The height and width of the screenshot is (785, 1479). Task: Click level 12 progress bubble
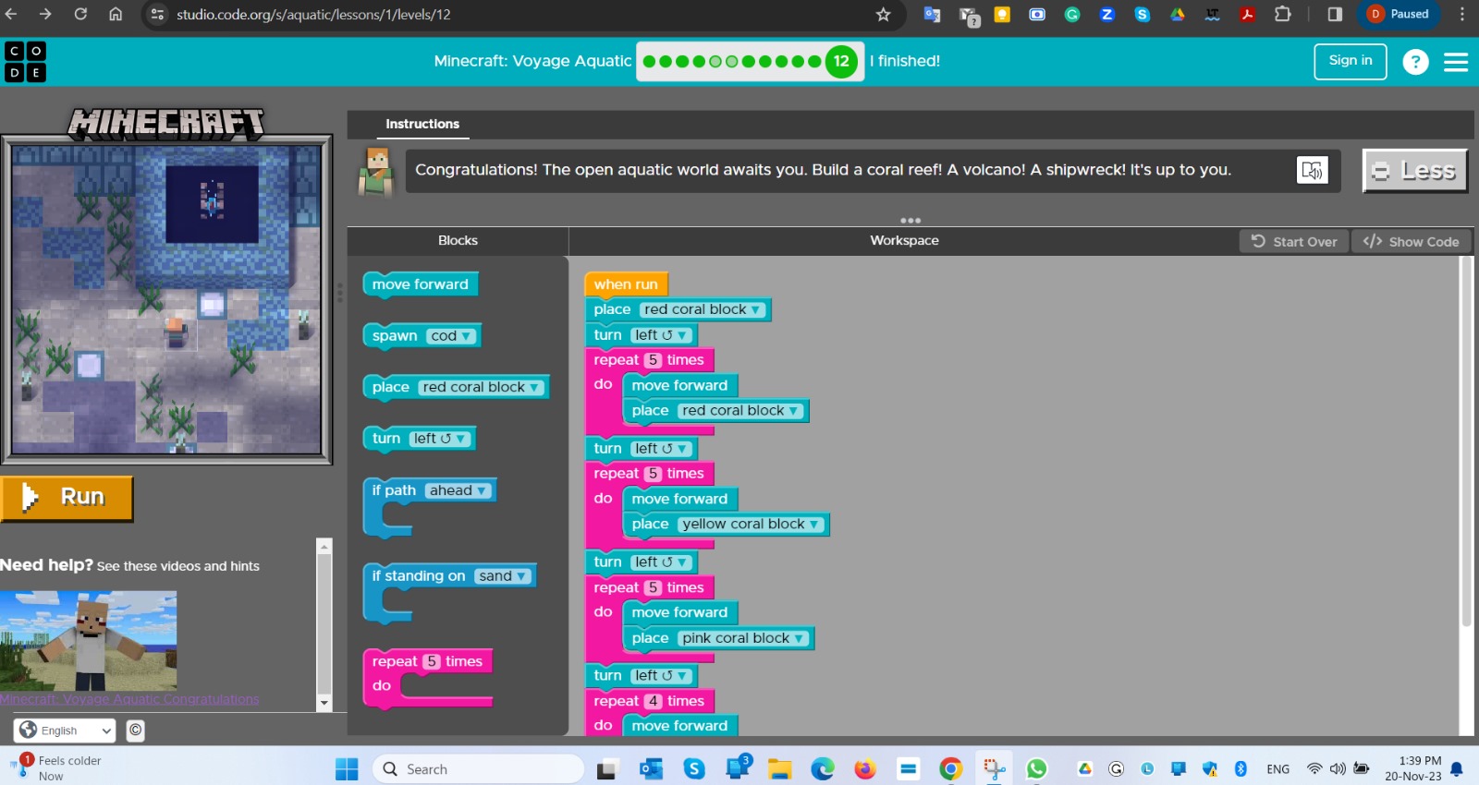tap(841, 62)
